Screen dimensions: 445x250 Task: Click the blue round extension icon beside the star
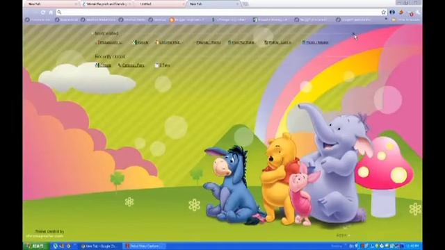tap(392, 12)
